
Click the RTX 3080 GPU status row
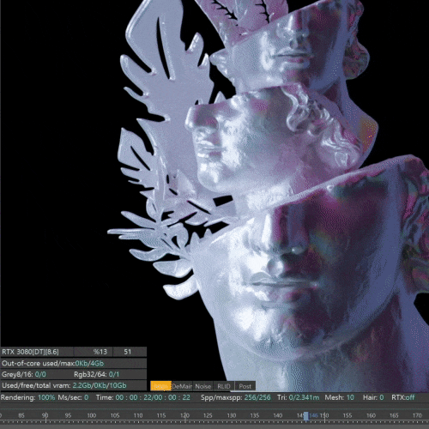tap(74, 352)
